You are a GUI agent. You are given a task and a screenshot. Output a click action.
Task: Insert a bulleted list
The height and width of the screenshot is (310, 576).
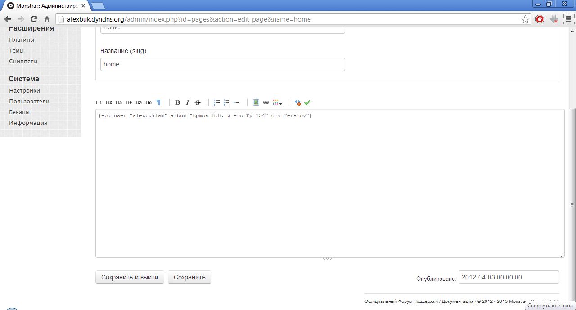point(216,102)
